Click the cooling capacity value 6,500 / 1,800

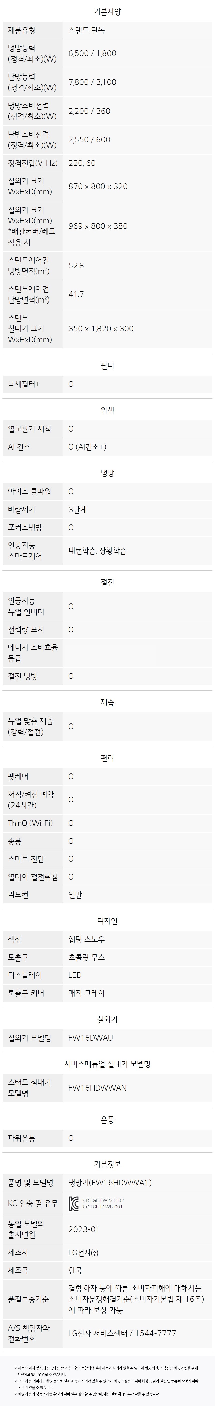pyautogui.click(x=92, y=53)
